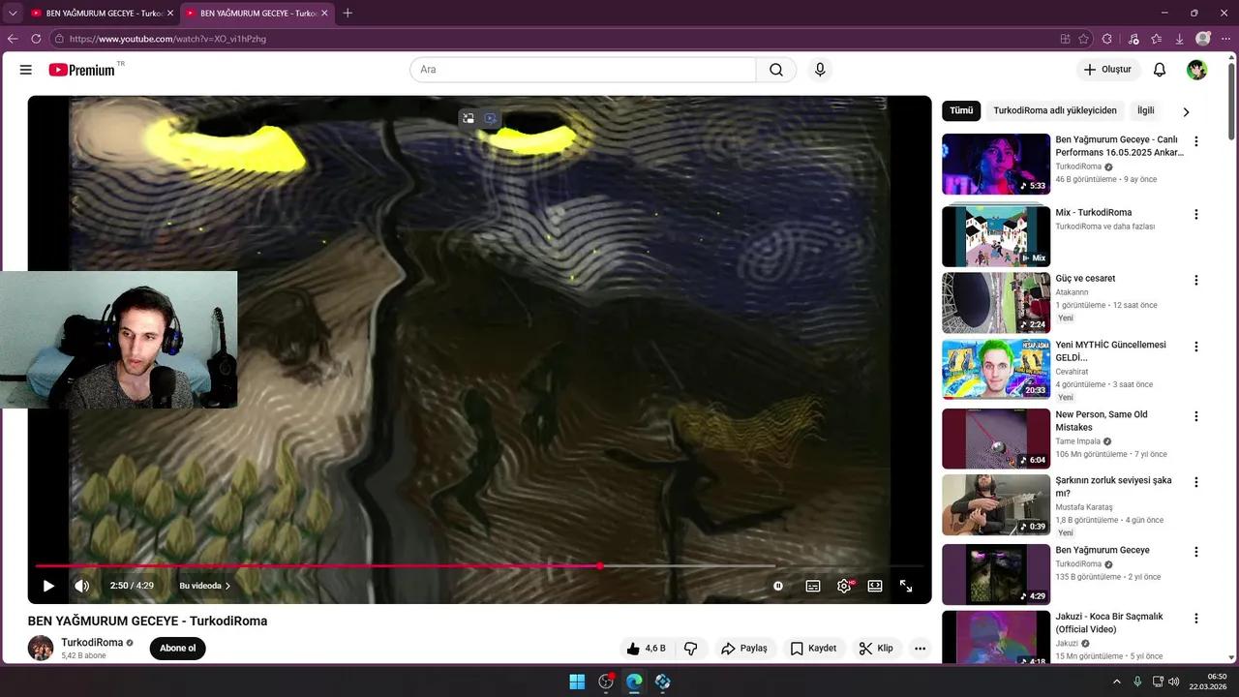Open the media control music icon
This screenshot has height=697, width=1239.
pos(1133,39)
